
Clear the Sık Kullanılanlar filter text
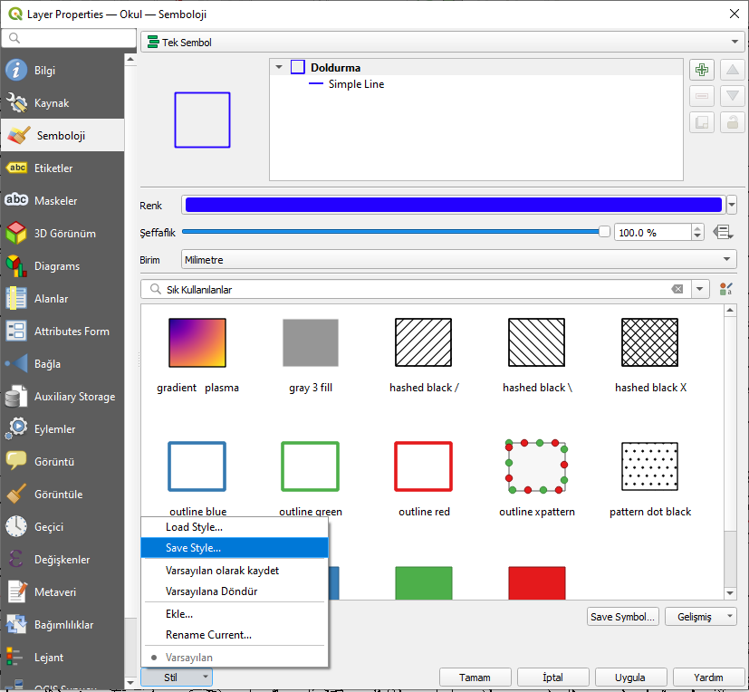click(677, 289)
